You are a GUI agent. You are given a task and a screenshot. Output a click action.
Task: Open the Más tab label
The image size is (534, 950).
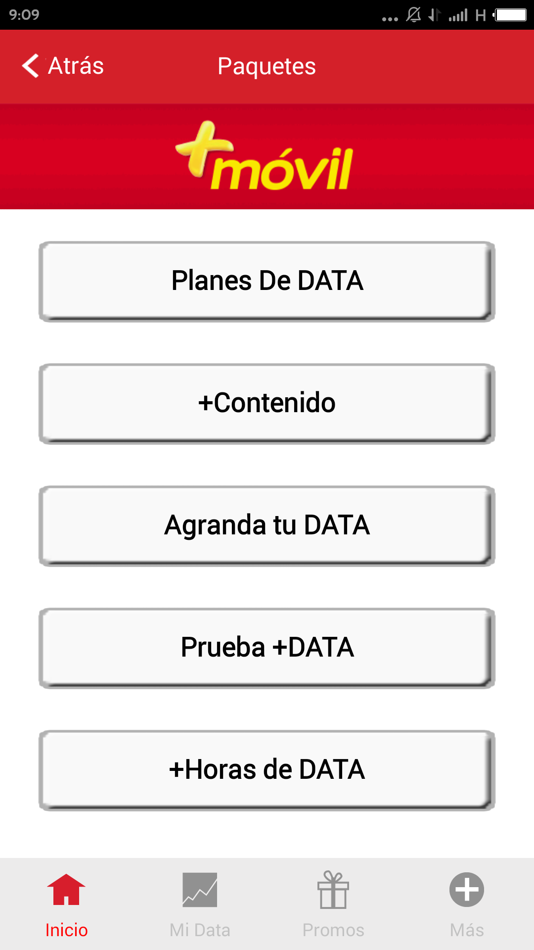click(467, 930)
